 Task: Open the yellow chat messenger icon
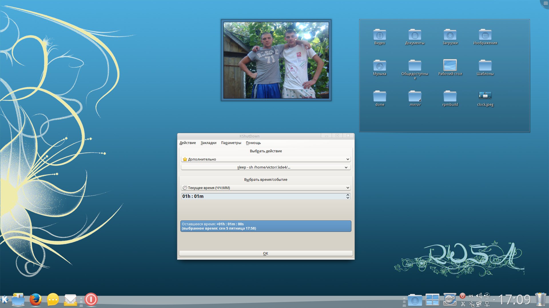(x=53, y=299)
